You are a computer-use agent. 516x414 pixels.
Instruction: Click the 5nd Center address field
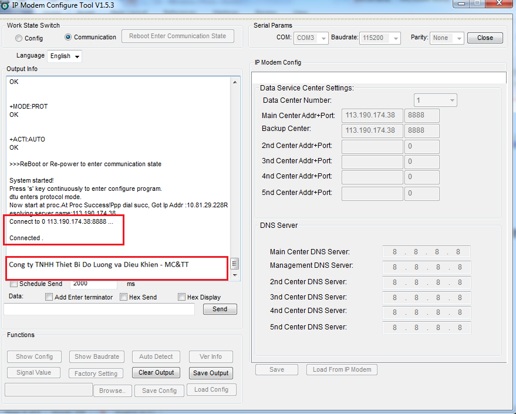pos(372,194)
